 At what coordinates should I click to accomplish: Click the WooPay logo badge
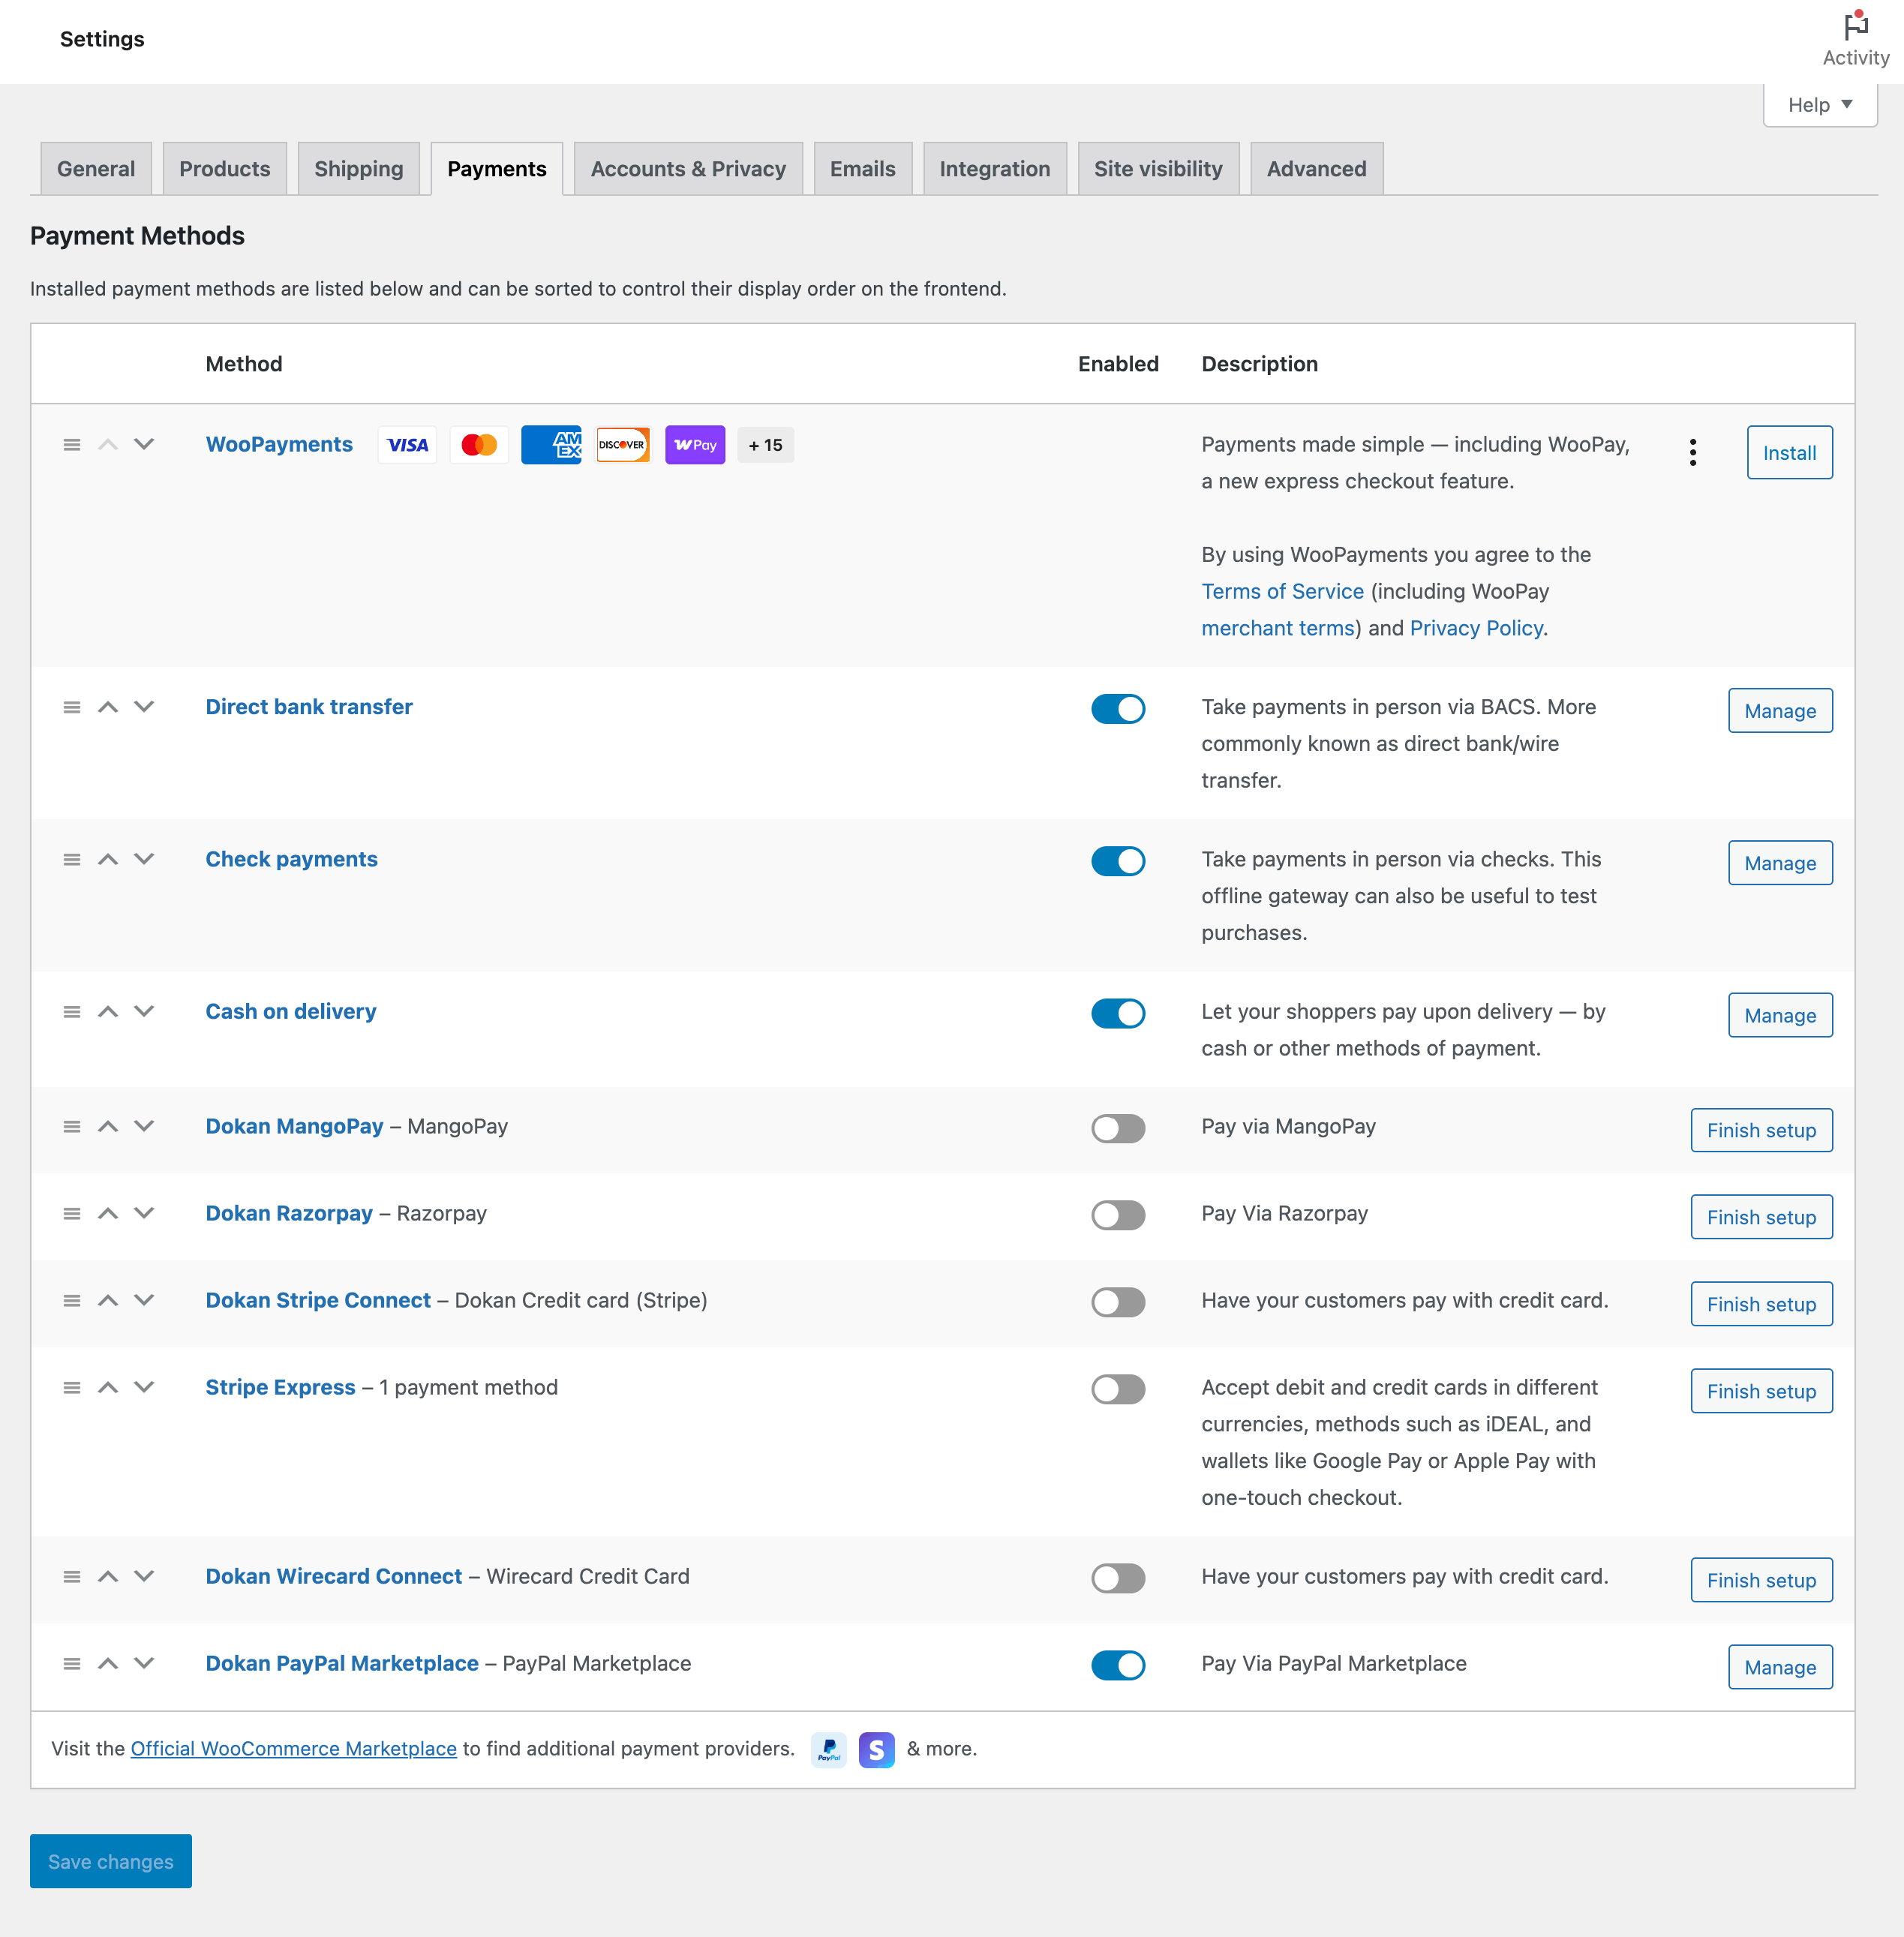pos(695,445)
